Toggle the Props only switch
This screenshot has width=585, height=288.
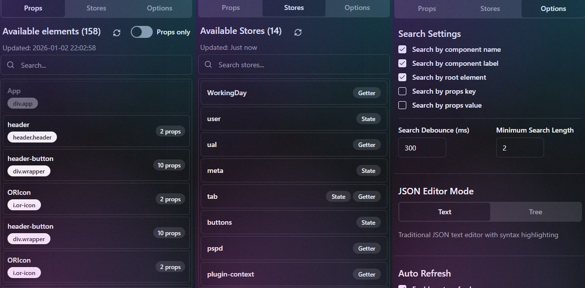pyautogui.click(x=142, y=32)
